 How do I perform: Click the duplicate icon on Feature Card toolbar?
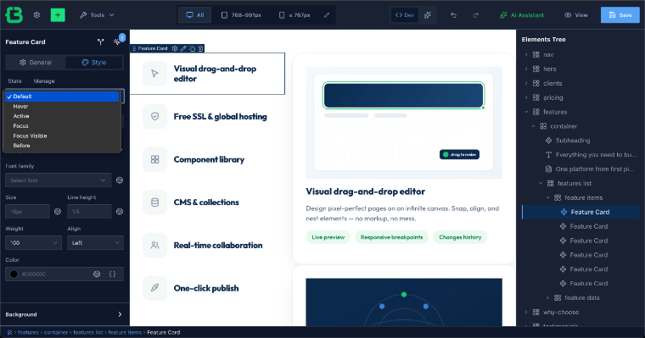point(192,48)
